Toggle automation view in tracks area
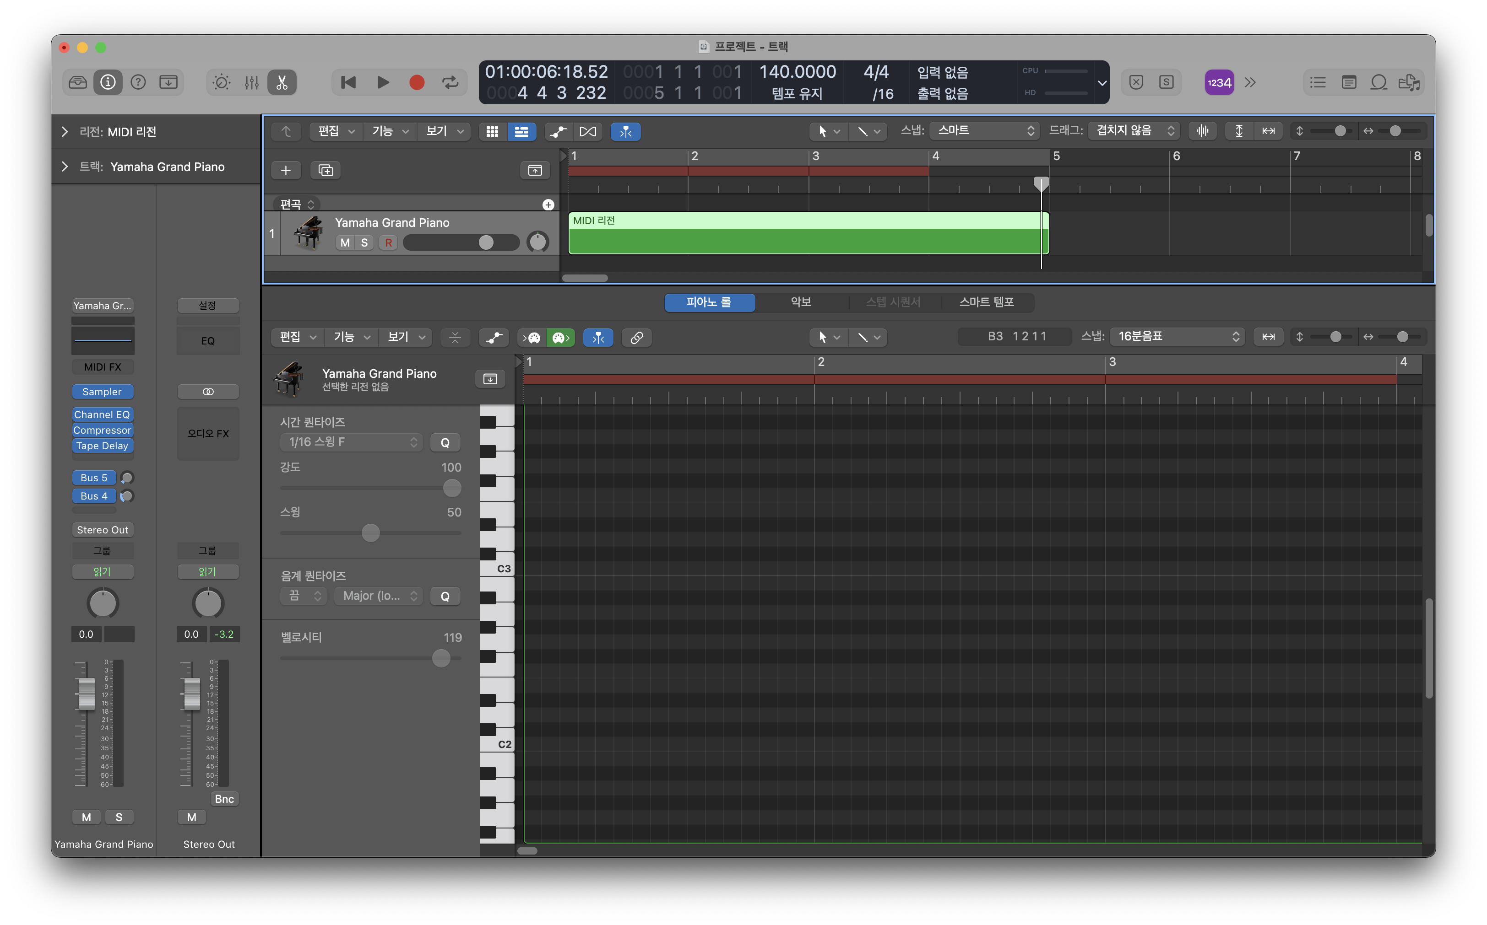1487x925 pixels. 558,132
